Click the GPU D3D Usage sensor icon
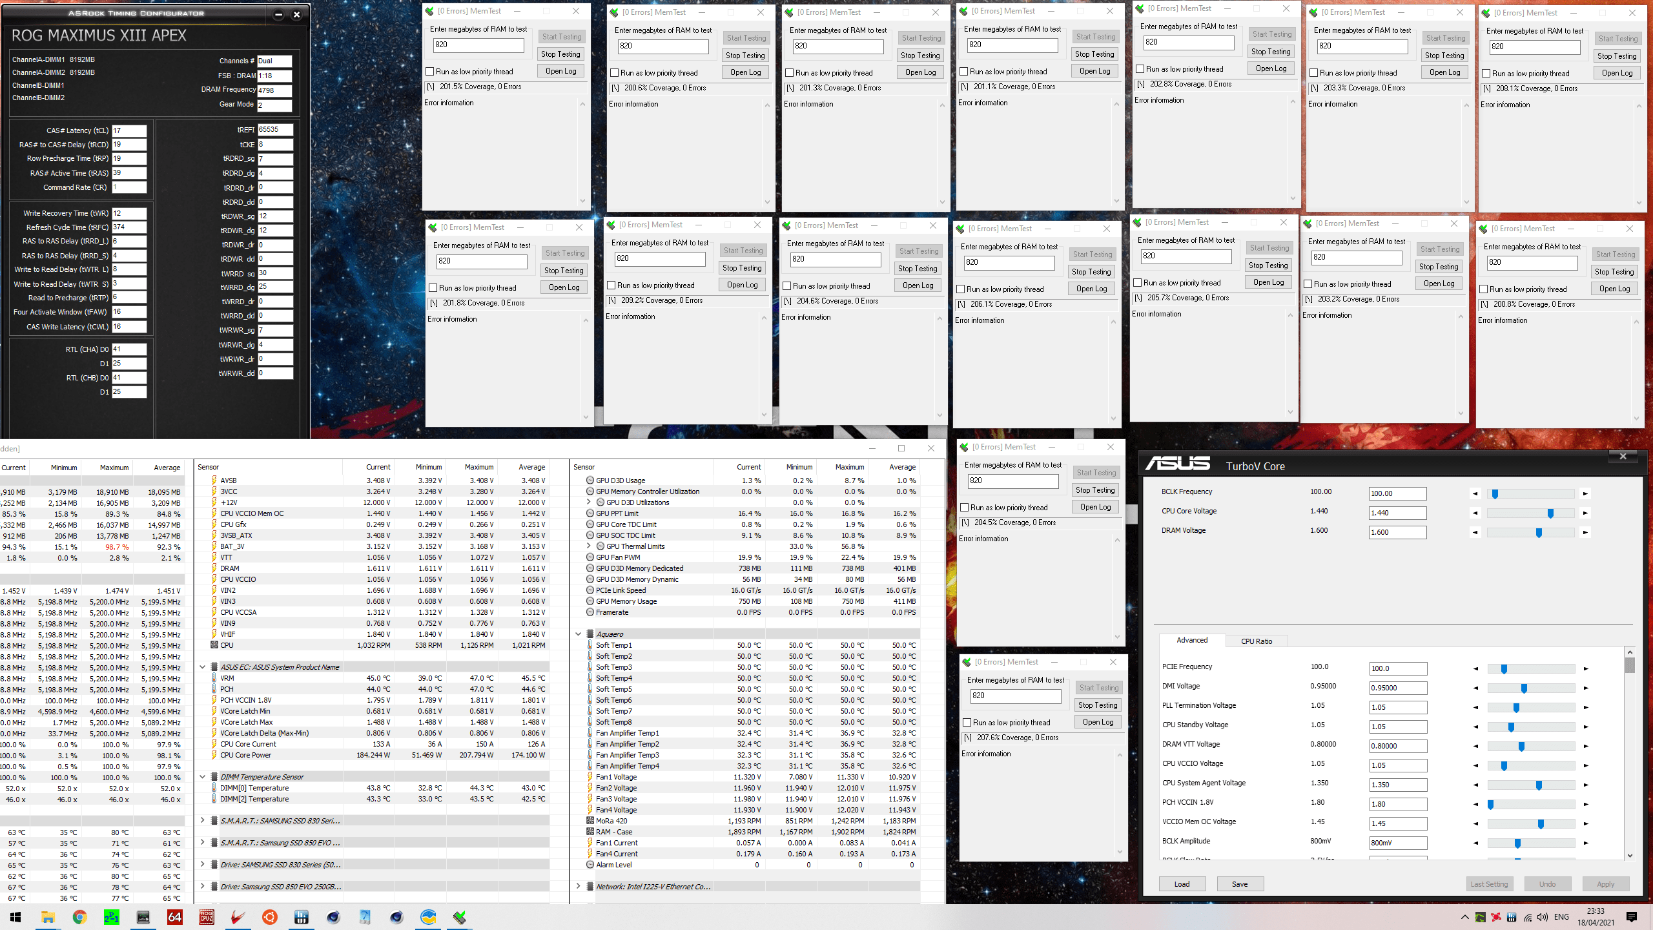The image size is (1653, 930). (590, 480)
